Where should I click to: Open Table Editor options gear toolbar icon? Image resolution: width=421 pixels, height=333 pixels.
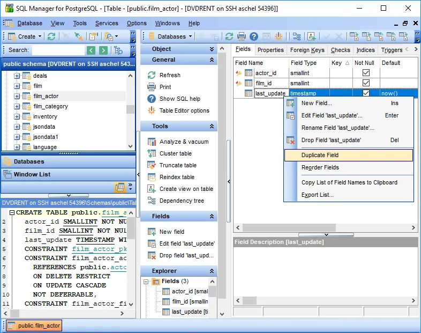pos(279,36)
